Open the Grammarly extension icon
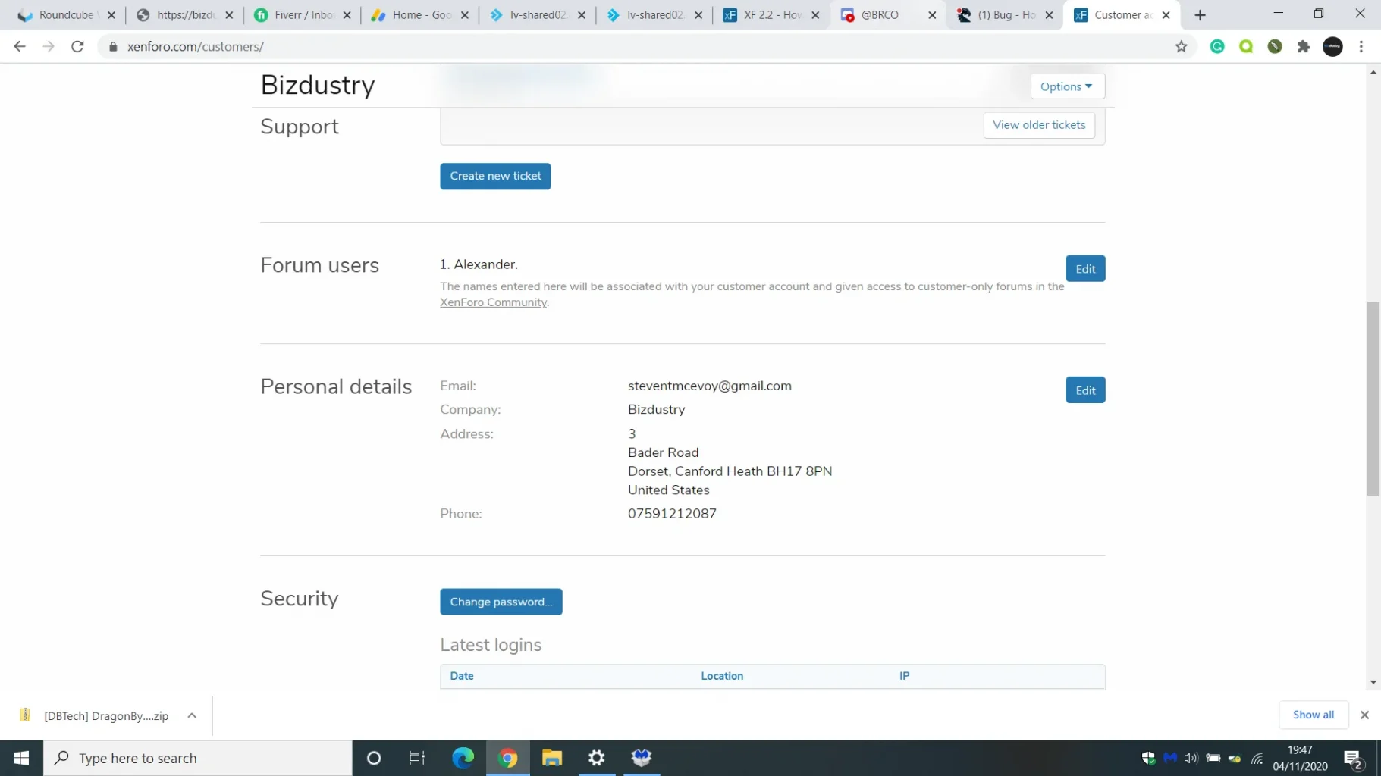 [x=1217, y=46]
